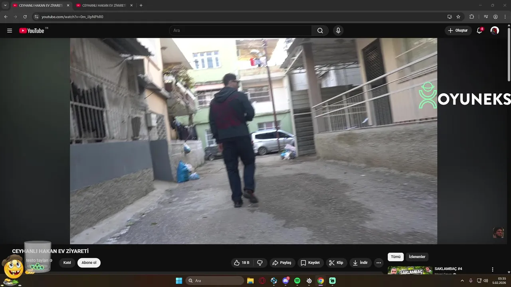Click the Oluştur create button
This screenshot has width=511, height=287.
458,31
